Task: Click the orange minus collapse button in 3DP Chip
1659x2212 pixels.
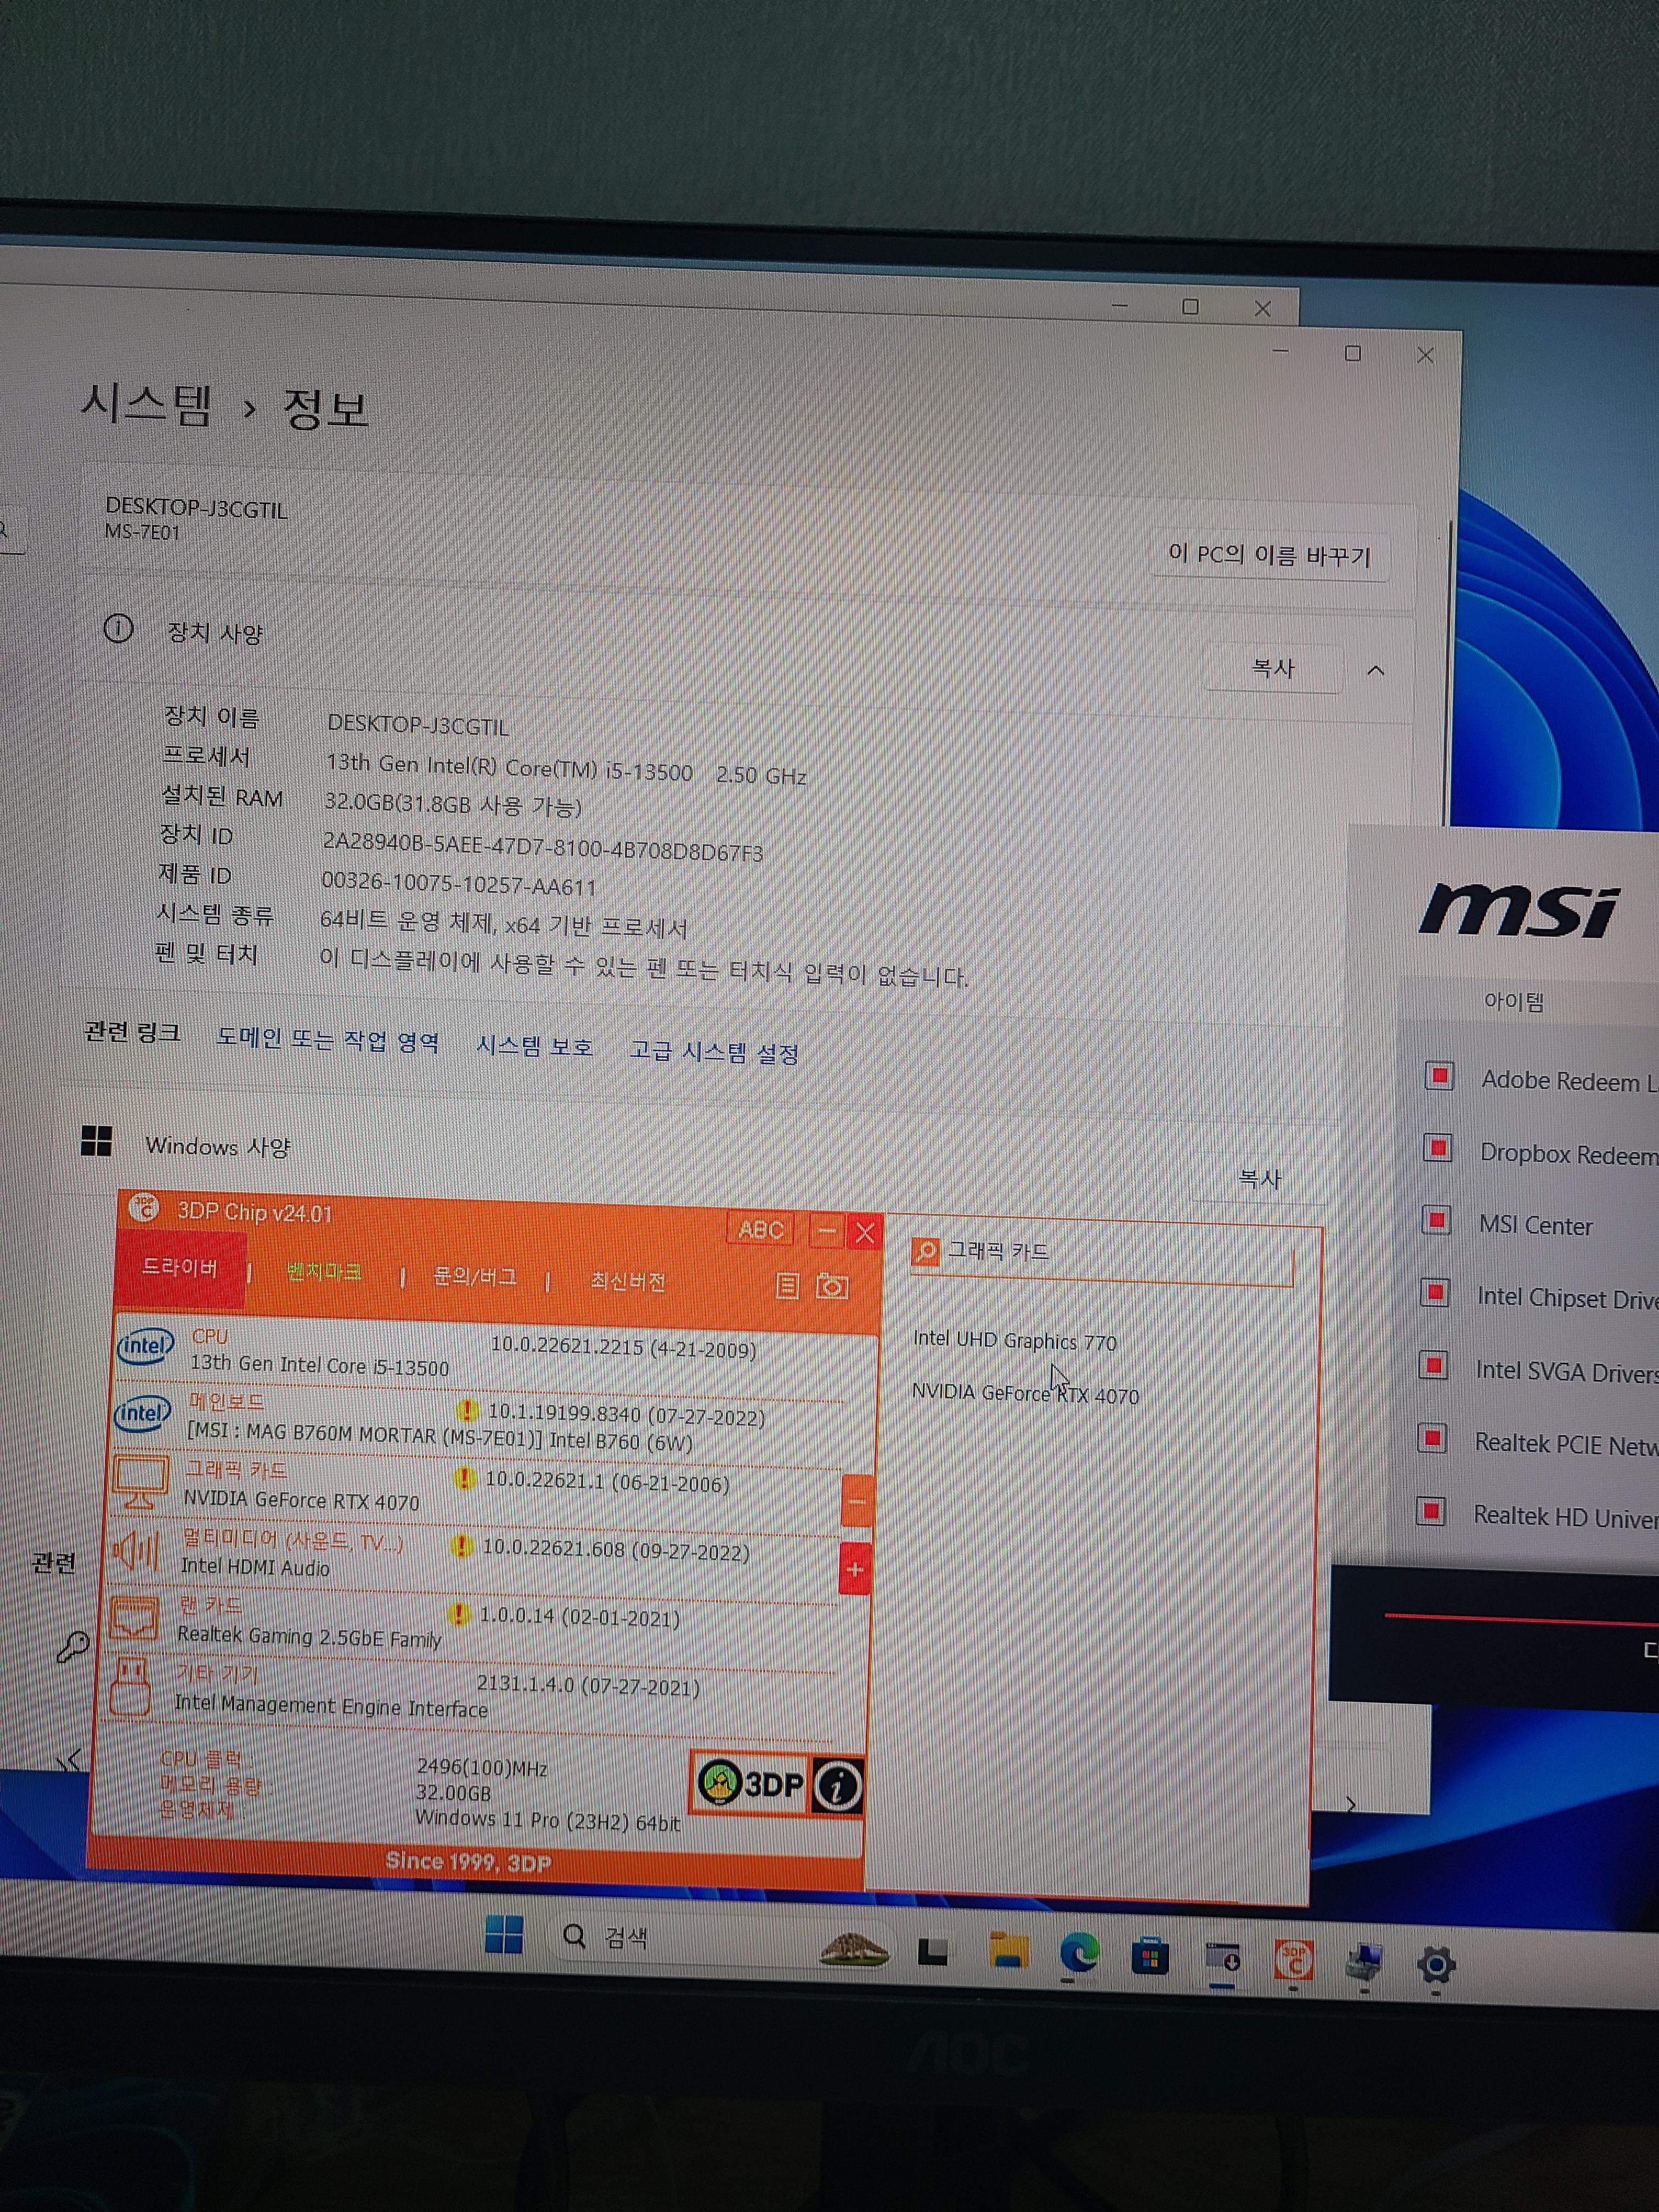Action: tap(856, 1500)
